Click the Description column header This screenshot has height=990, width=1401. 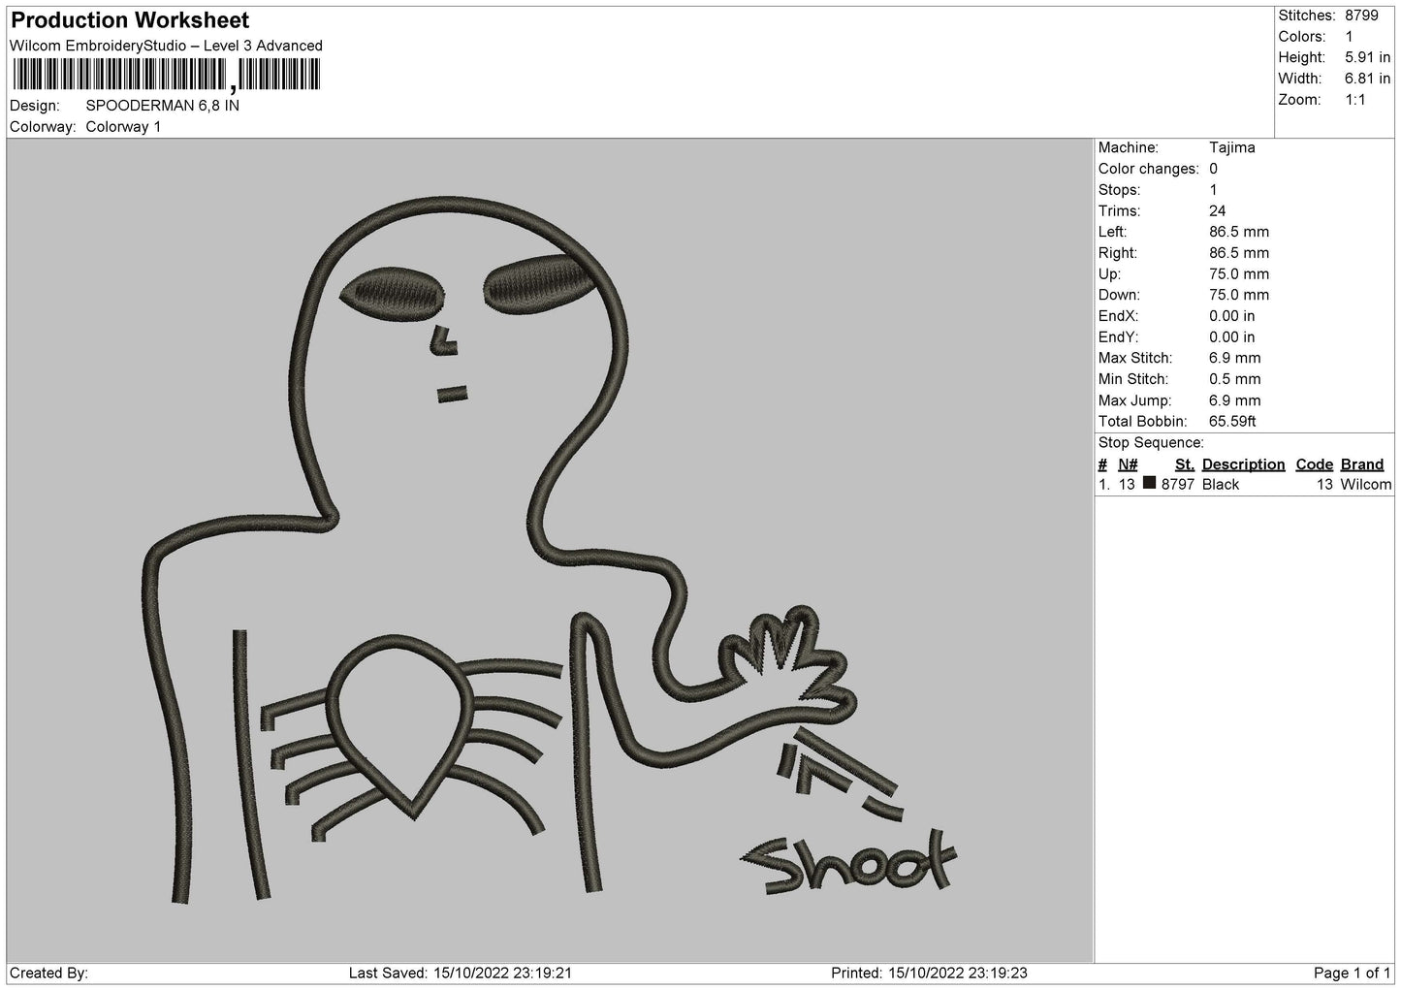point(1243,464)
